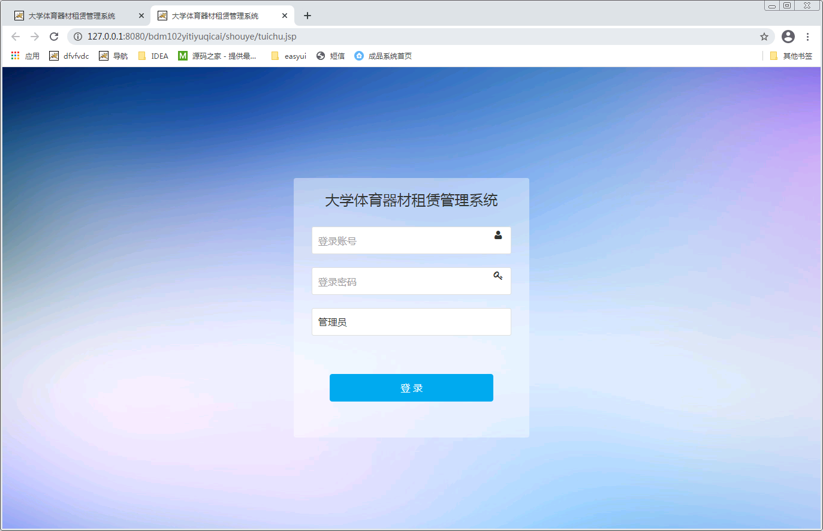The height and width of the screenshot is (531, 823).
Task: Focus the 登录密码 input field
Action: point(411,281)
